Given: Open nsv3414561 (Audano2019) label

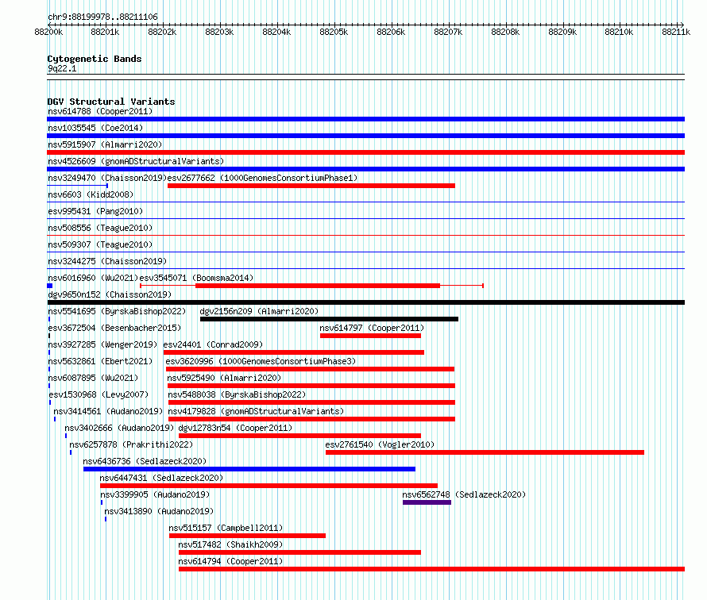Looking at the screenshot, I should point(108,411).
